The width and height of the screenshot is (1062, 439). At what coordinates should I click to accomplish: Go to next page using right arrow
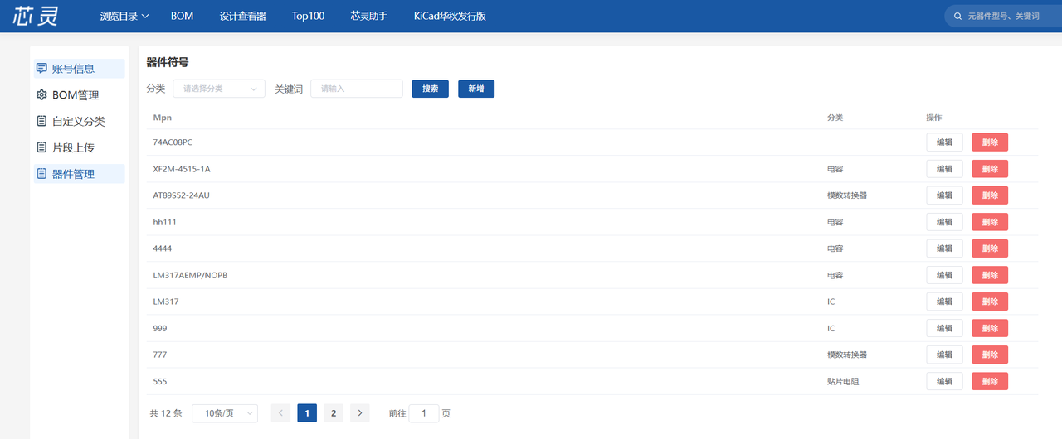tap(359, 413)
